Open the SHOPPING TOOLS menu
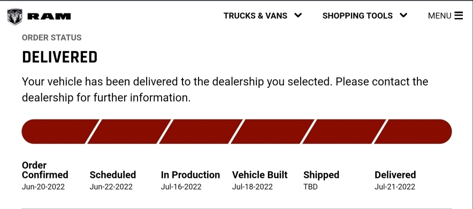 click(x=357, y=15)
